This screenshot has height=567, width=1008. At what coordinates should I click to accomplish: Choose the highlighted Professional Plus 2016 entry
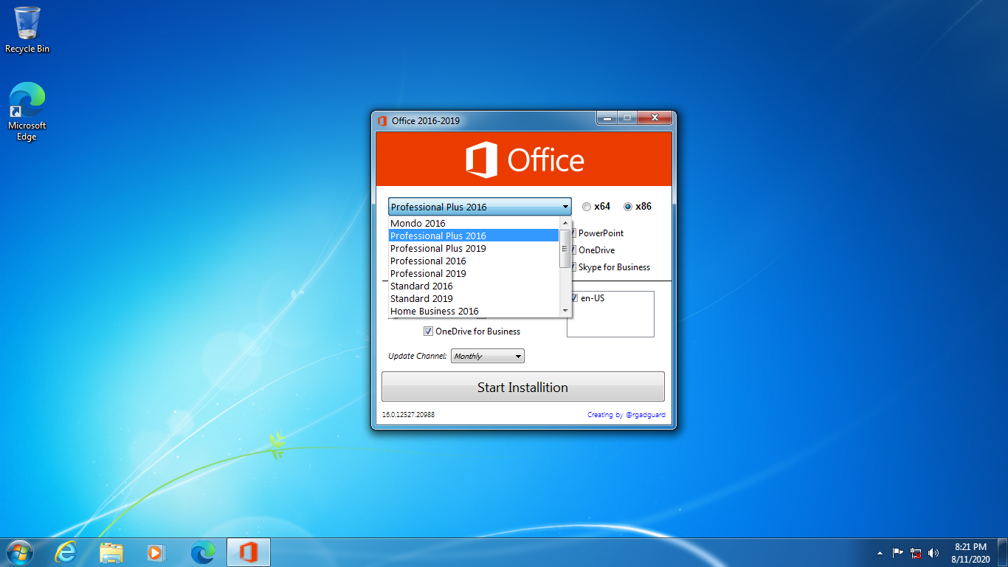click(474, 236)
